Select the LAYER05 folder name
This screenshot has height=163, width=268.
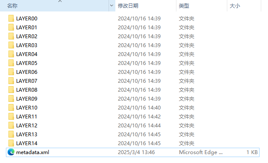(x=27, y=63)
